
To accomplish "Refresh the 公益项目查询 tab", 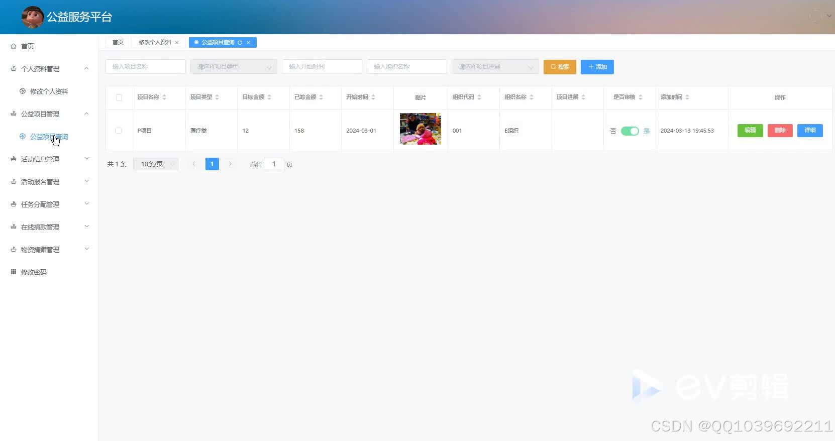I will pyautogui.click(x=240, y=43).
